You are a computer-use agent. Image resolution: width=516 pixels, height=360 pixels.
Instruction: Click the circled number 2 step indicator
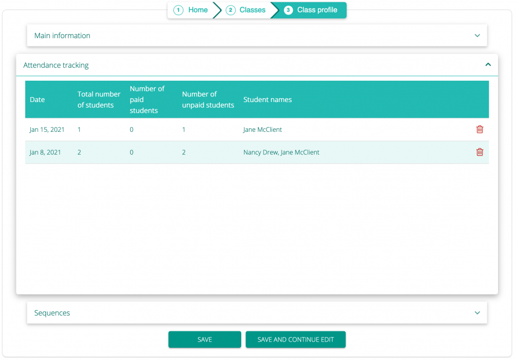229,10
